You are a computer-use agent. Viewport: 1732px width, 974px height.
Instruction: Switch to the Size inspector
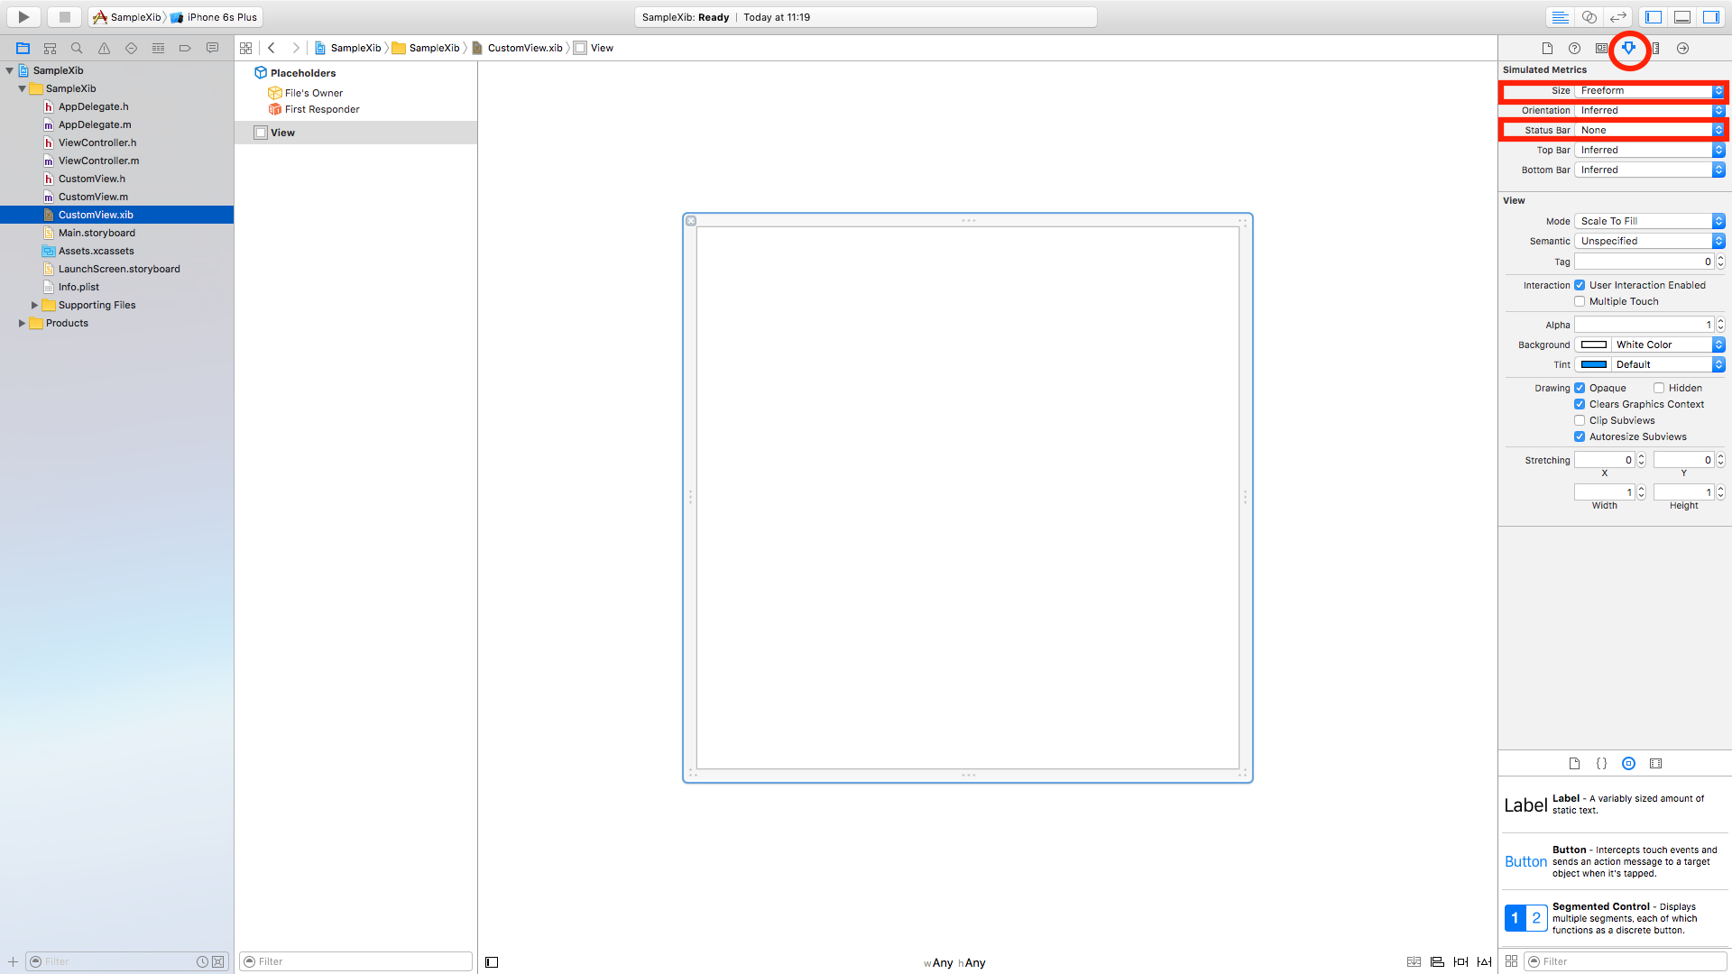(x=1656, y=48)
